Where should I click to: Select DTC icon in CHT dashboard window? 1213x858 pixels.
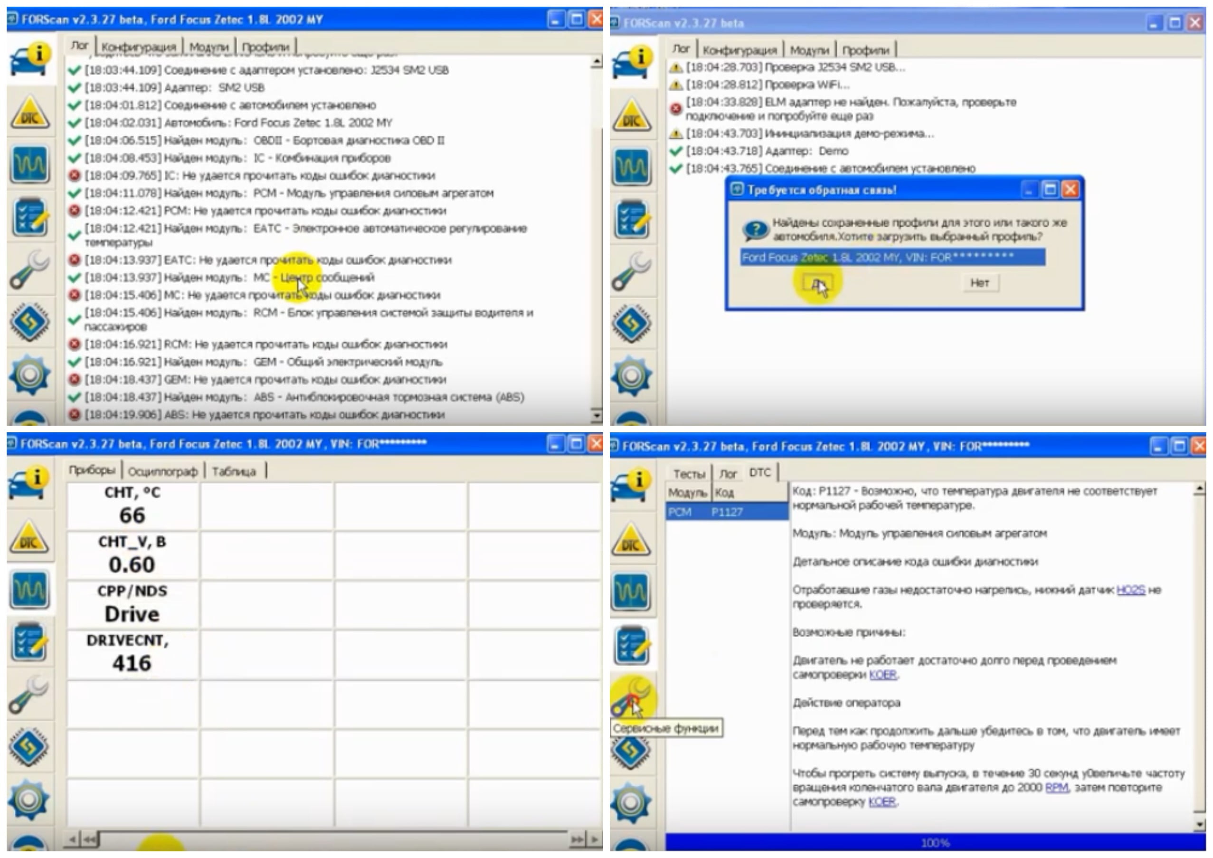click(x=30, y=537)
